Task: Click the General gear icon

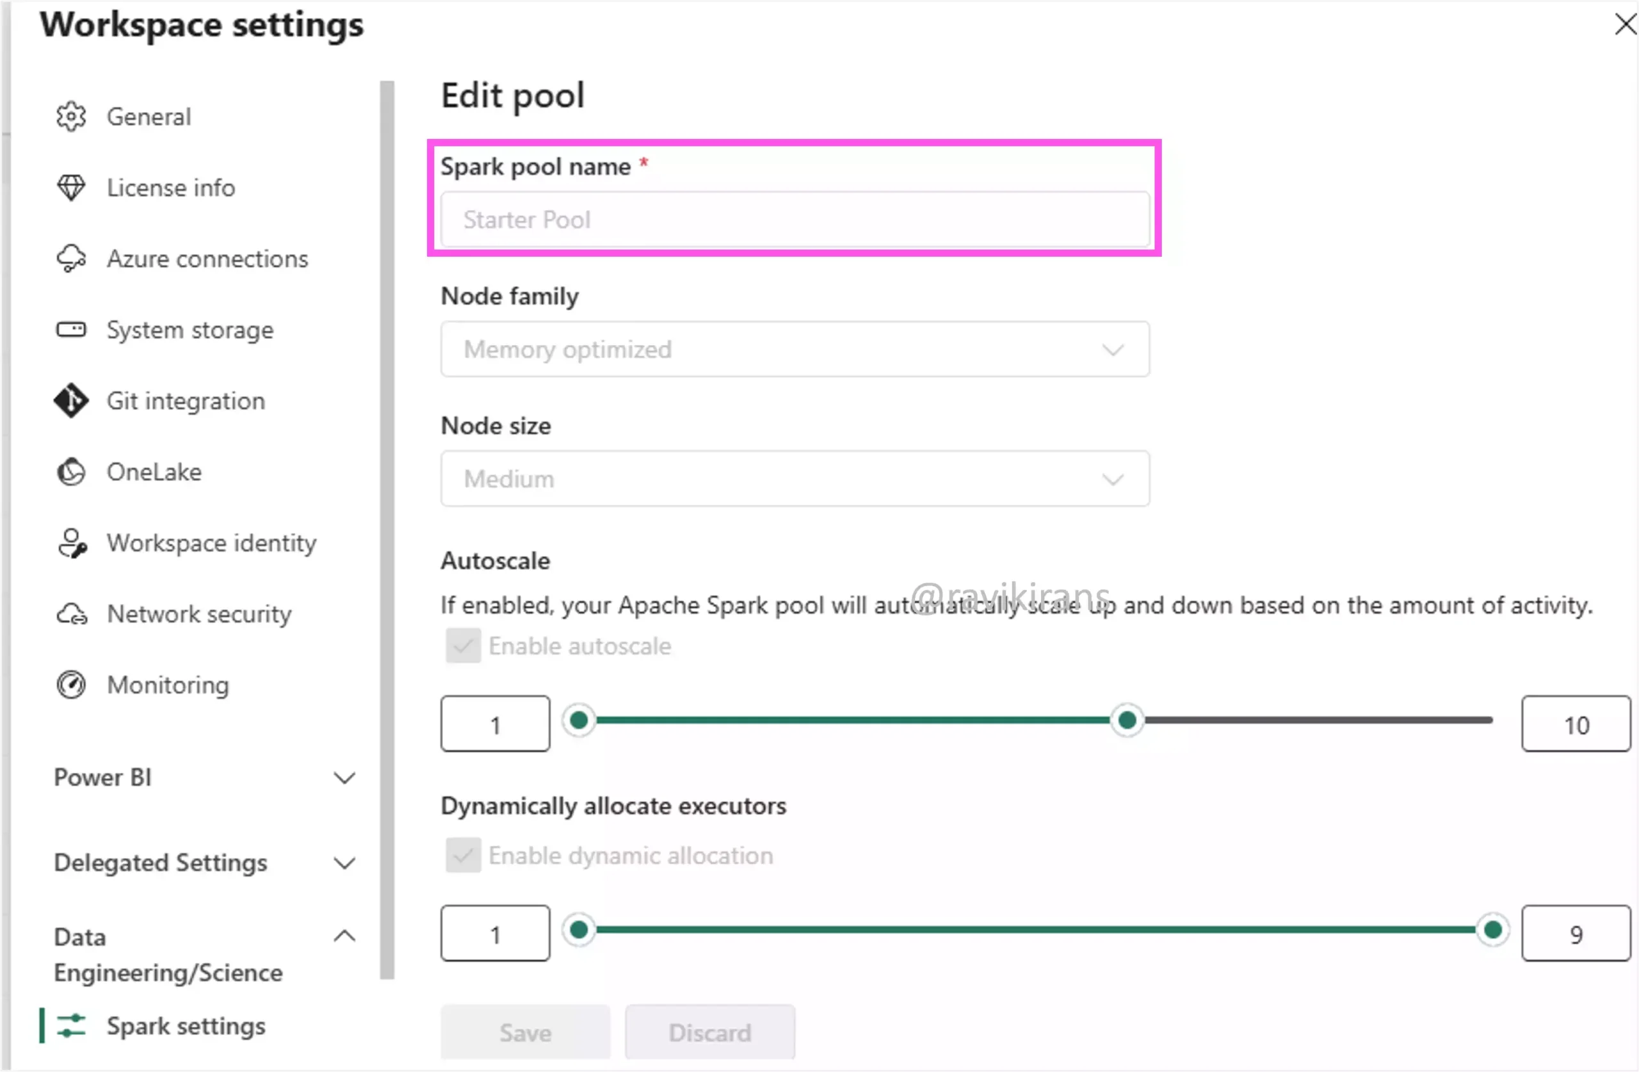Action: pyautogui.click(x=71, y=117)
